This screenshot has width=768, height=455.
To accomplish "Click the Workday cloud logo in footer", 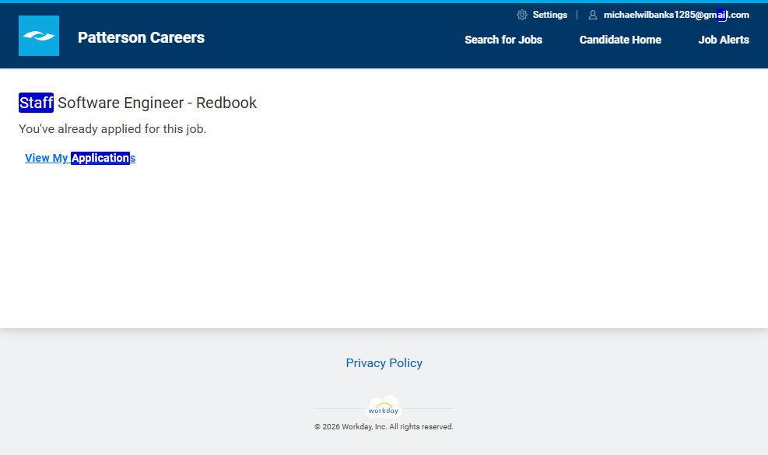I will [384, 408].
